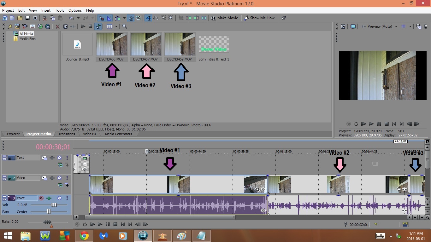Click Stop button in preview window

387,124
